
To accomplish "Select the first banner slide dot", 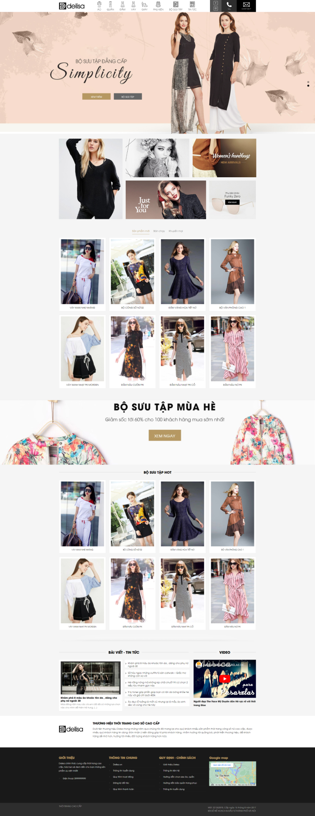I will pos(308,82).
